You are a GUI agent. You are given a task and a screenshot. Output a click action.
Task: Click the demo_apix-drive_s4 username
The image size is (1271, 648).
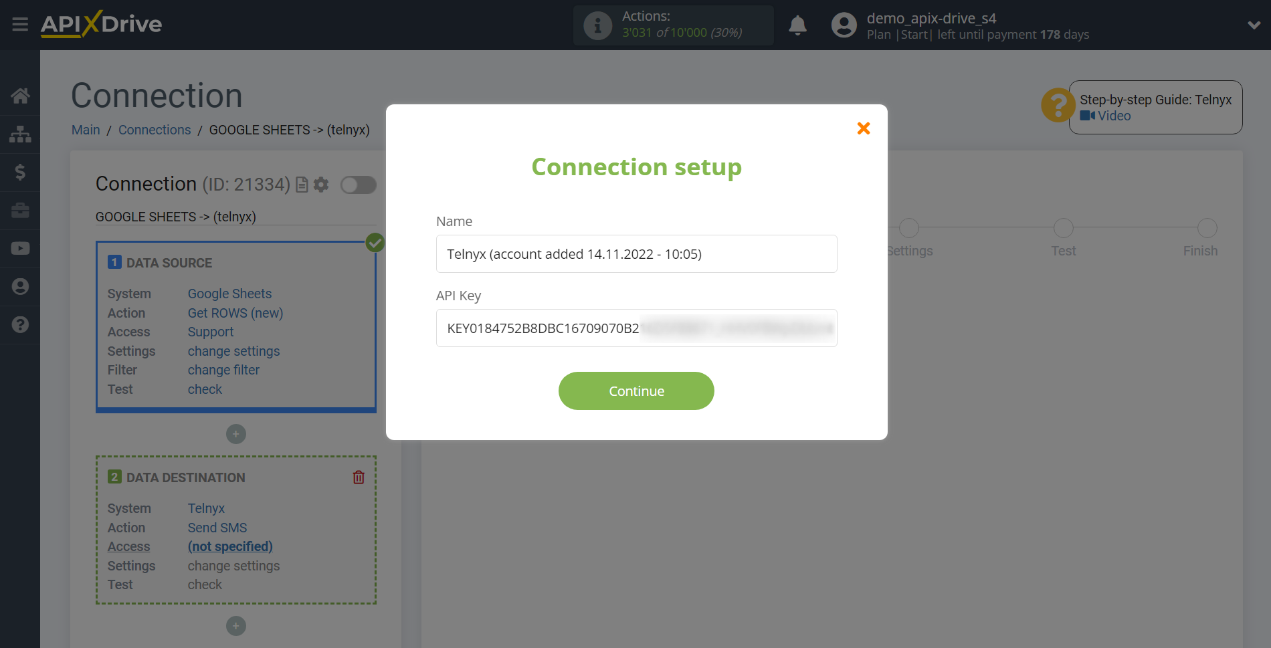(931, 18)
